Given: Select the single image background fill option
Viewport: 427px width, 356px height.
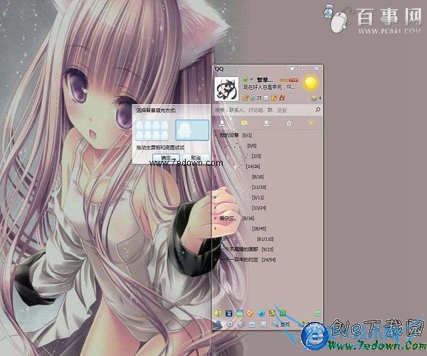Looking at the screenshot, I should 192,130.
